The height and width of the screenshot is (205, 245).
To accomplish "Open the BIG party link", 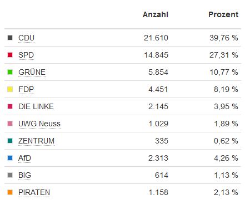I will tap(24, 176).
